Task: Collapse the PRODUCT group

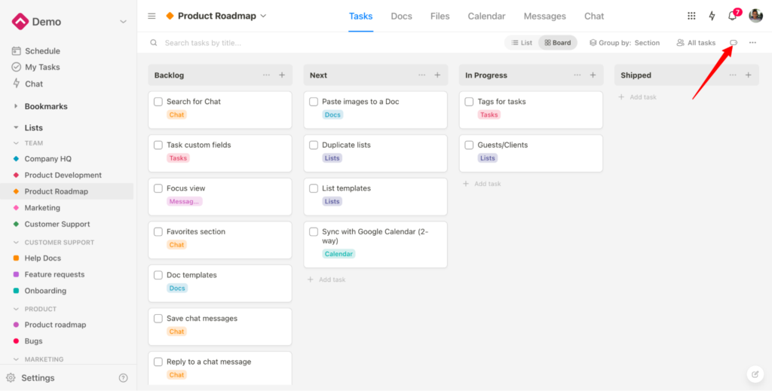Action: pos(16,309)
